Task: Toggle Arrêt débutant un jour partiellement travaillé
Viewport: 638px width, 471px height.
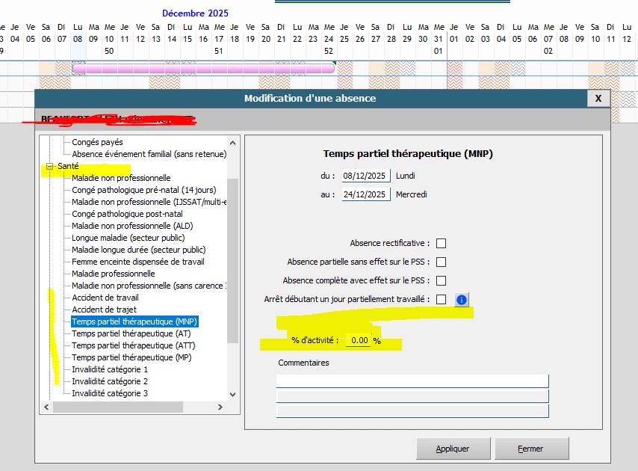Action: pyautogui.click(x=441, y=300)
